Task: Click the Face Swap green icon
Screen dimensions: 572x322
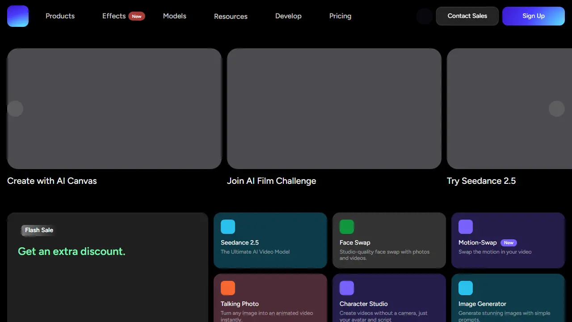Action: [x=347, y=227]
